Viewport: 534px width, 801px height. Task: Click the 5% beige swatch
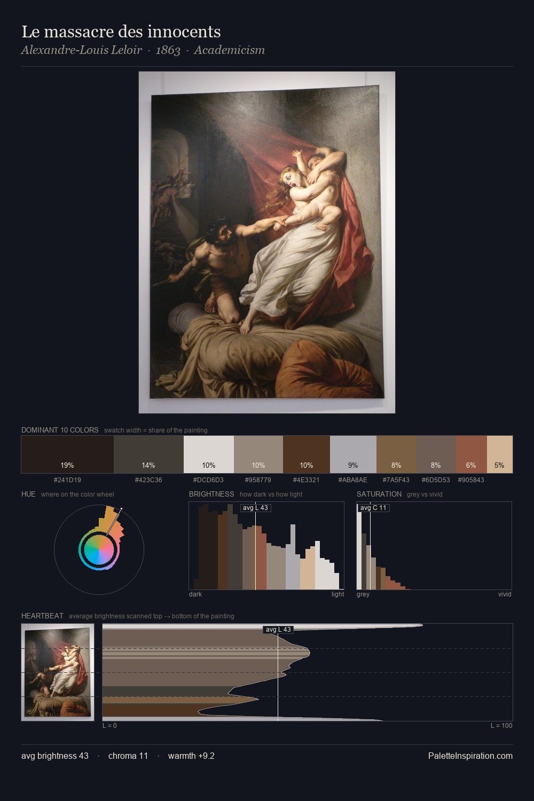(x=500, y=454)
